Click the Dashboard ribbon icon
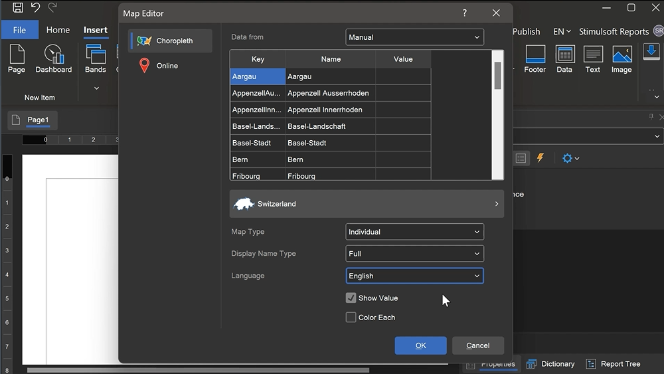The width and height of the screenshot is (664, 374). pos(53,58)
